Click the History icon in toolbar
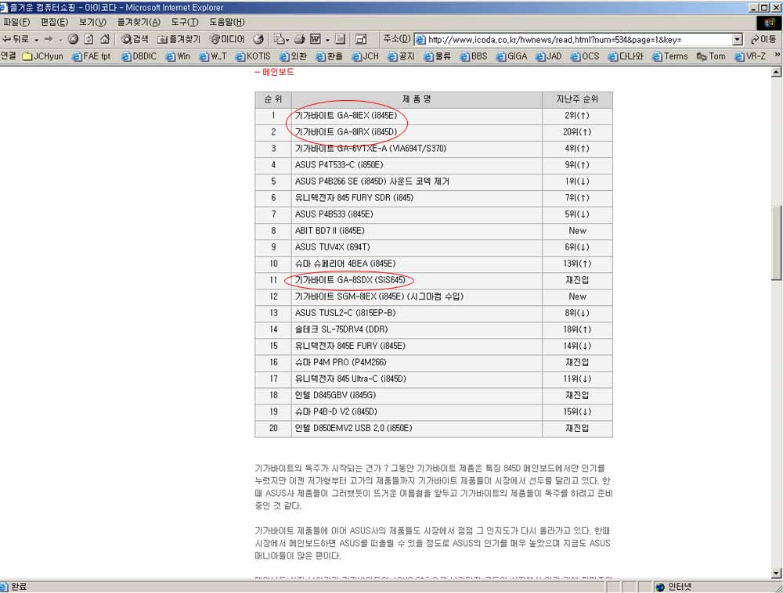Screen dimensions: 783x593 (x=258, y=39)
